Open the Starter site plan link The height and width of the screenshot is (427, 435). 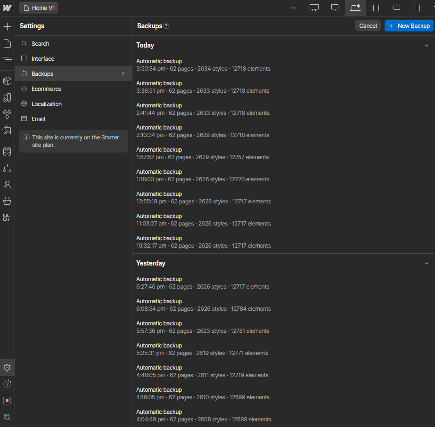click(x=110, y=137)
